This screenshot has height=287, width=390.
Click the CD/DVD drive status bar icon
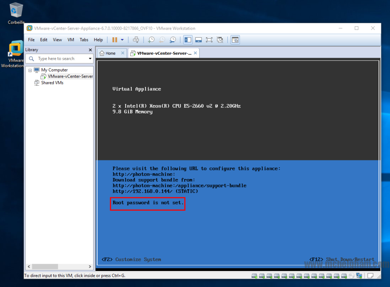coord(351,276)
